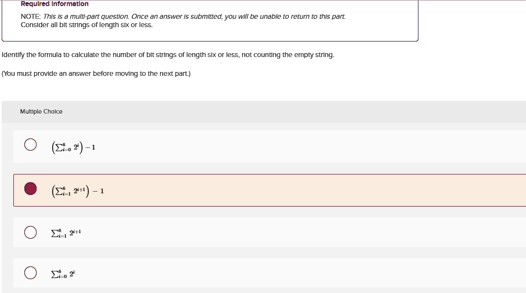Screen dimensions: 526x293
Task: Click the word NOTE in information box
Action: coord(30,17)
